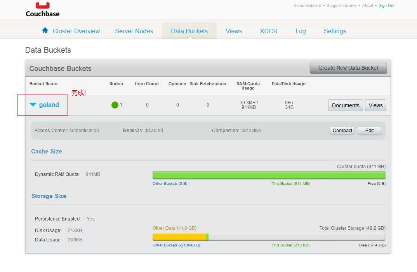Click the 0B / 34B disk usage value
The height and width of the screenshot is (272, 417).
coord(289,105)
